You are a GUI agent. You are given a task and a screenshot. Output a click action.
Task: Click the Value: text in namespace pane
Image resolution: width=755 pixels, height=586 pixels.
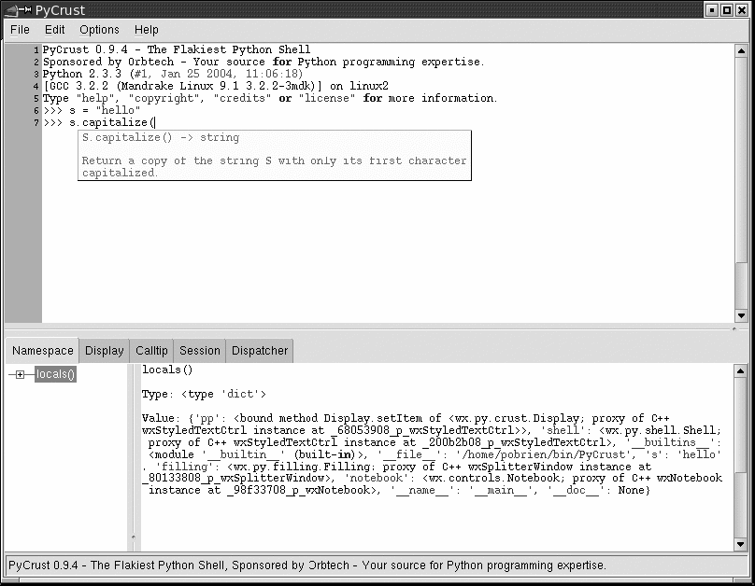pos(161,418)
